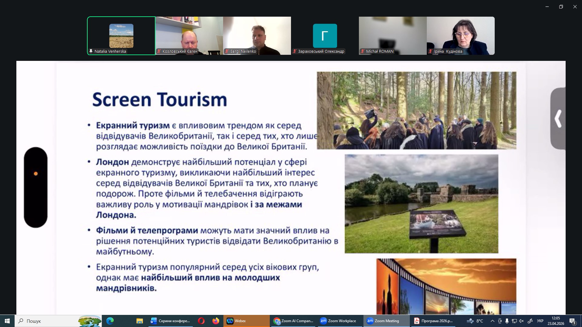
Task: Expand the collapsed side panel arrow
Action: coord(558,118)
